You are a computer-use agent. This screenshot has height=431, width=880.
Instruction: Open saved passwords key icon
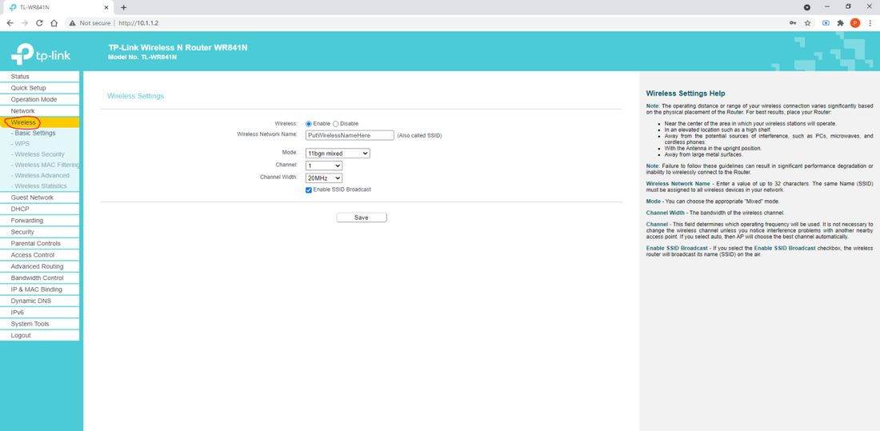793,23
